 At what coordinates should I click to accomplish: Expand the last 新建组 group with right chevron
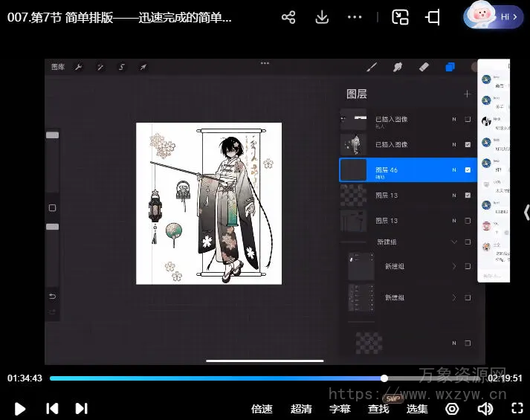(454, 297)
